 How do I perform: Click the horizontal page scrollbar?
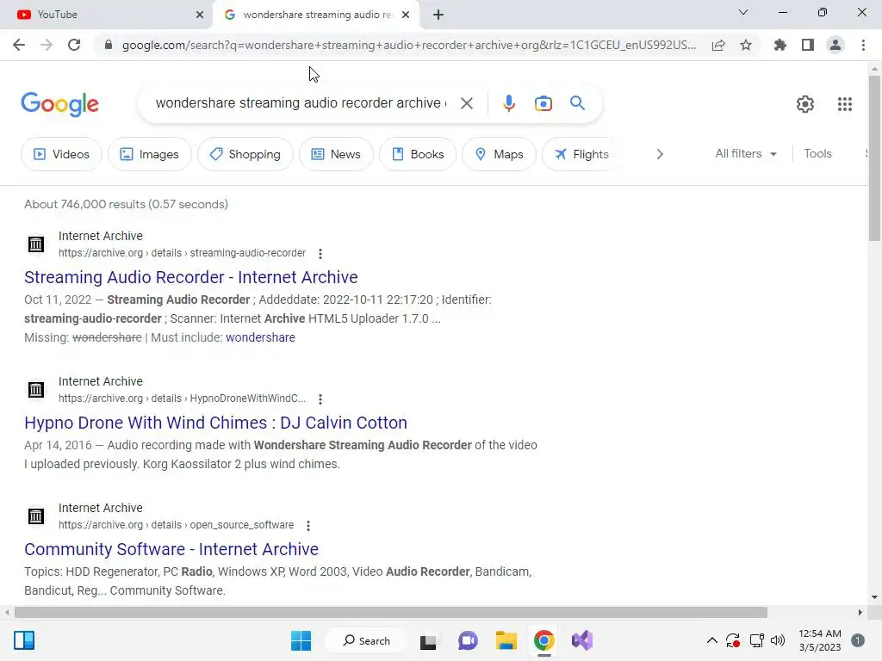point(391,612)
